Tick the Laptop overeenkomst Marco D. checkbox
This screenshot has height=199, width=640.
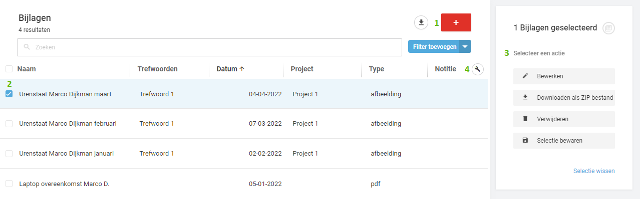9,184
